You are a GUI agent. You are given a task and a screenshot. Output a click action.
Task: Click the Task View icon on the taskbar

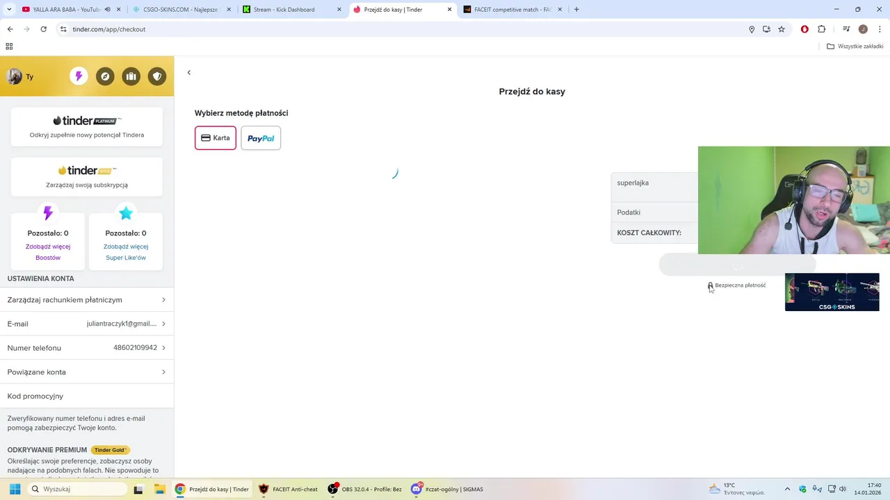click(x=138, y=489)
